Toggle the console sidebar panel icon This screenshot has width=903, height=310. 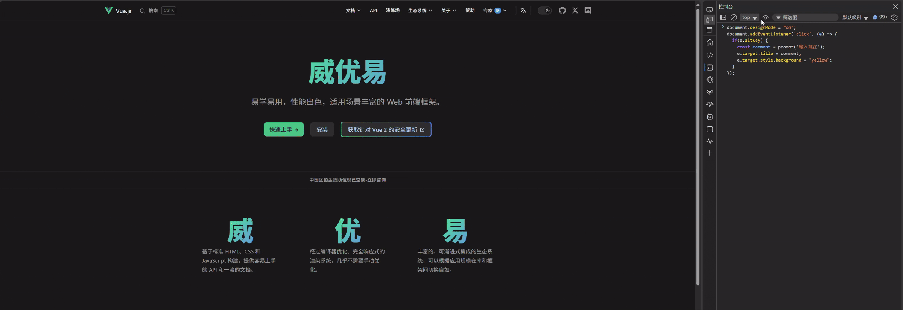click(x=723, y=17)
